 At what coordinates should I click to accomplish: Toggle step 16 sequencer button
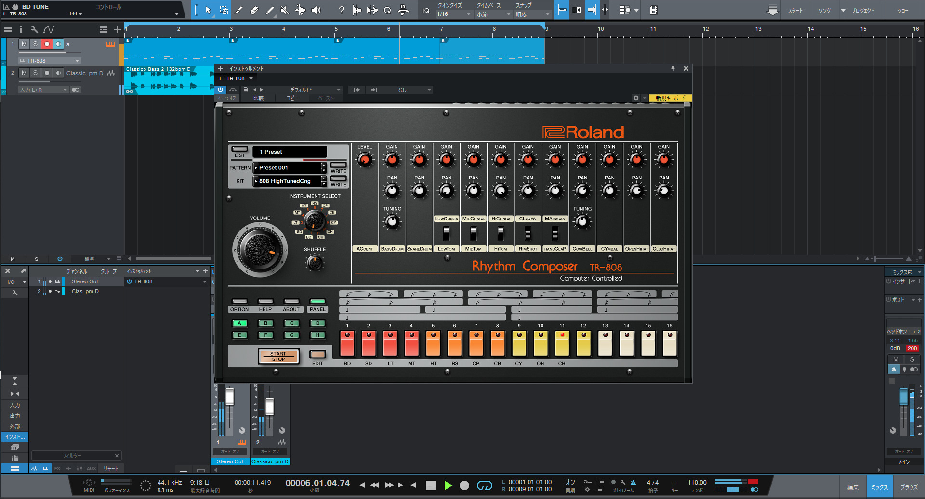coord(670,343)
